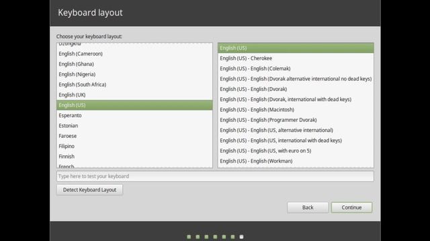Select Finnish layout language
Viewport: 430px width, 241px height.
(x=134, y=157)
